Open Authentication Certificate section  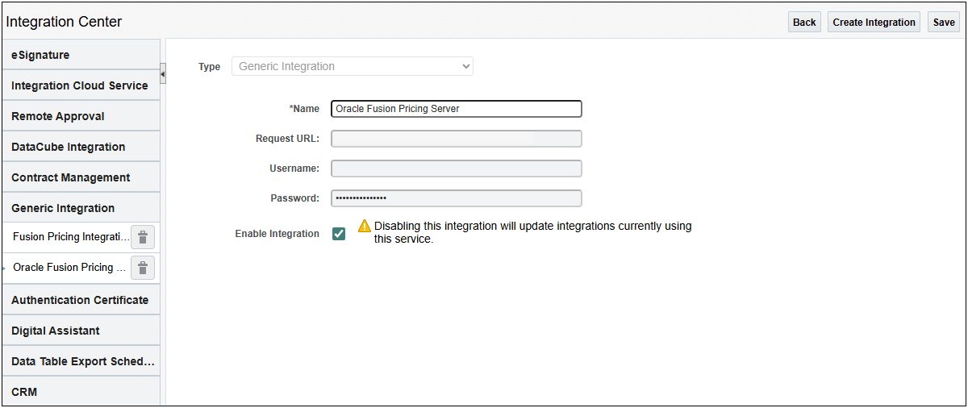click(x=81, y=300)
